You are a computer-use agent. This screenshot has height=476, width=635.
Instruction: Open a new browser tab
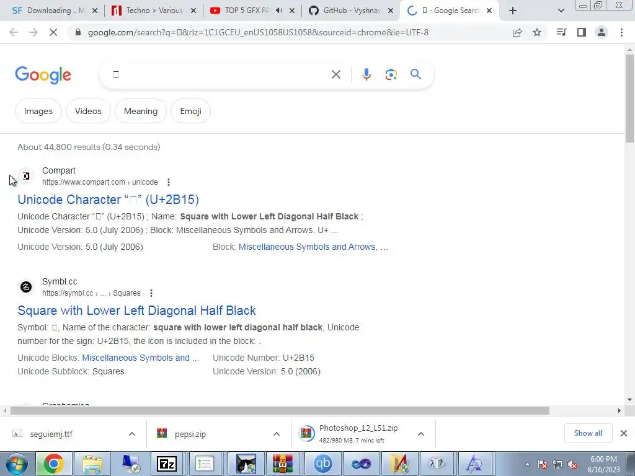coord(513,11)
